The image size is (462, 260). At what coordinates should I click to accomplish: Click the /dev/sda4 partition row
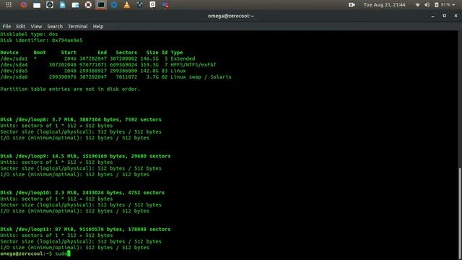[108, 64]
